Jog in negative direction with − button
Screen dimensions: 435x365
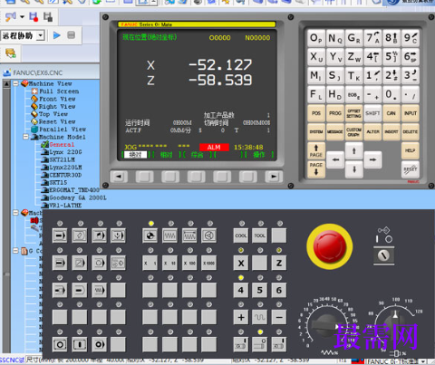279,317
